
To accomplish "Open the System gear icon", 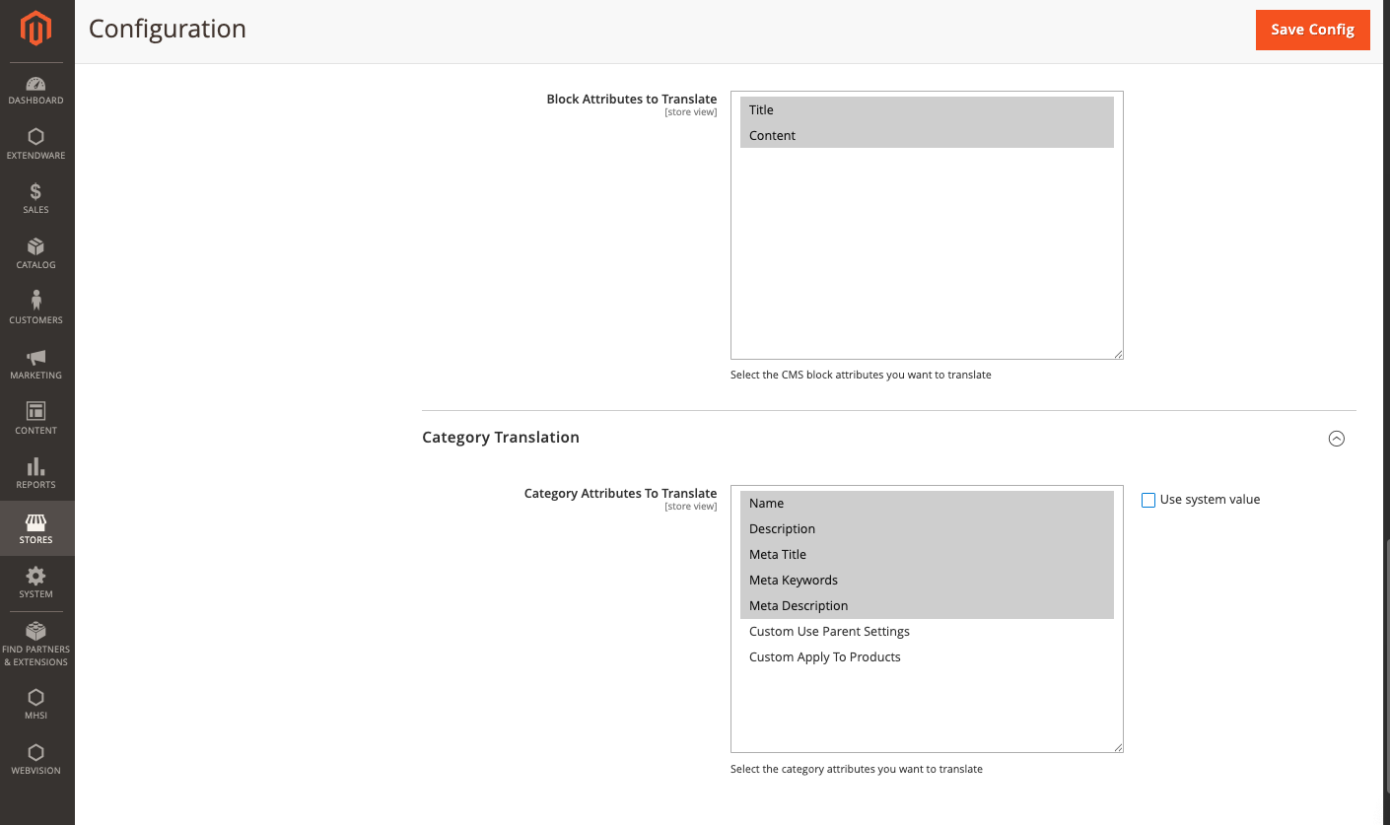I will pyautogui.click(x=36, y=577).
